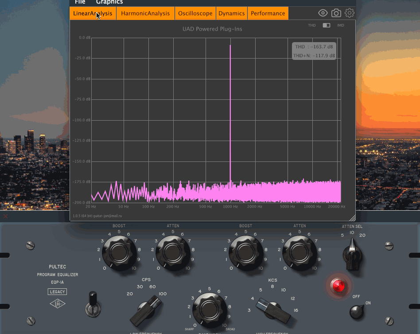The height and width of the screenshot is (334, 420).
Task: Open the File menu
Action: 80,2
